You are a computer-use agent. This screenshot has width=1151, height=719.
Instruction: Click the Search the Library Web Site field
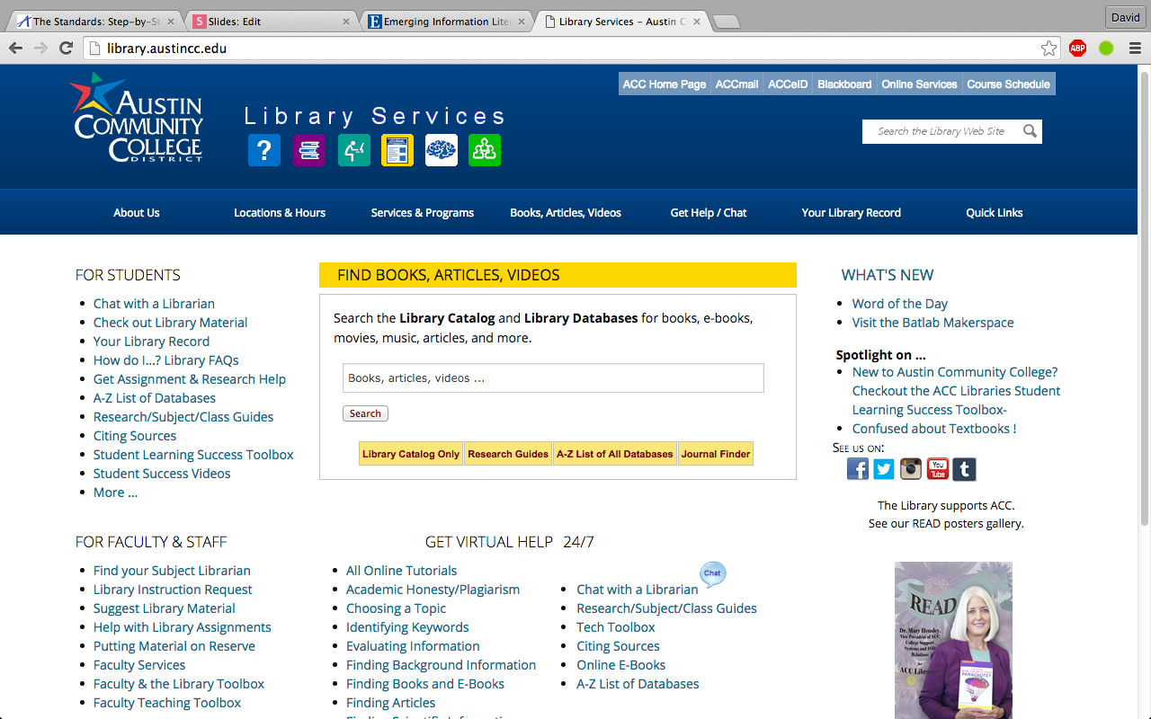point(941,131)
